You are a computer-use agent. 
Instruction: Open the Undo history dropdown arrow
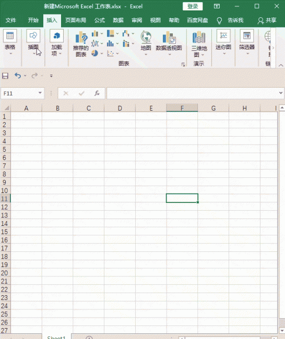point(25,76)
